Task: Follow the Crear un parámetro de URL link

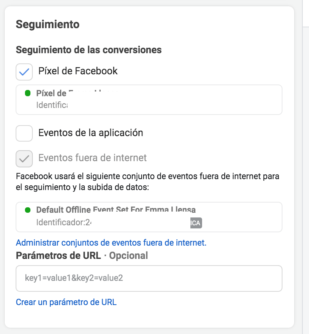Action: tap(66, 302)
